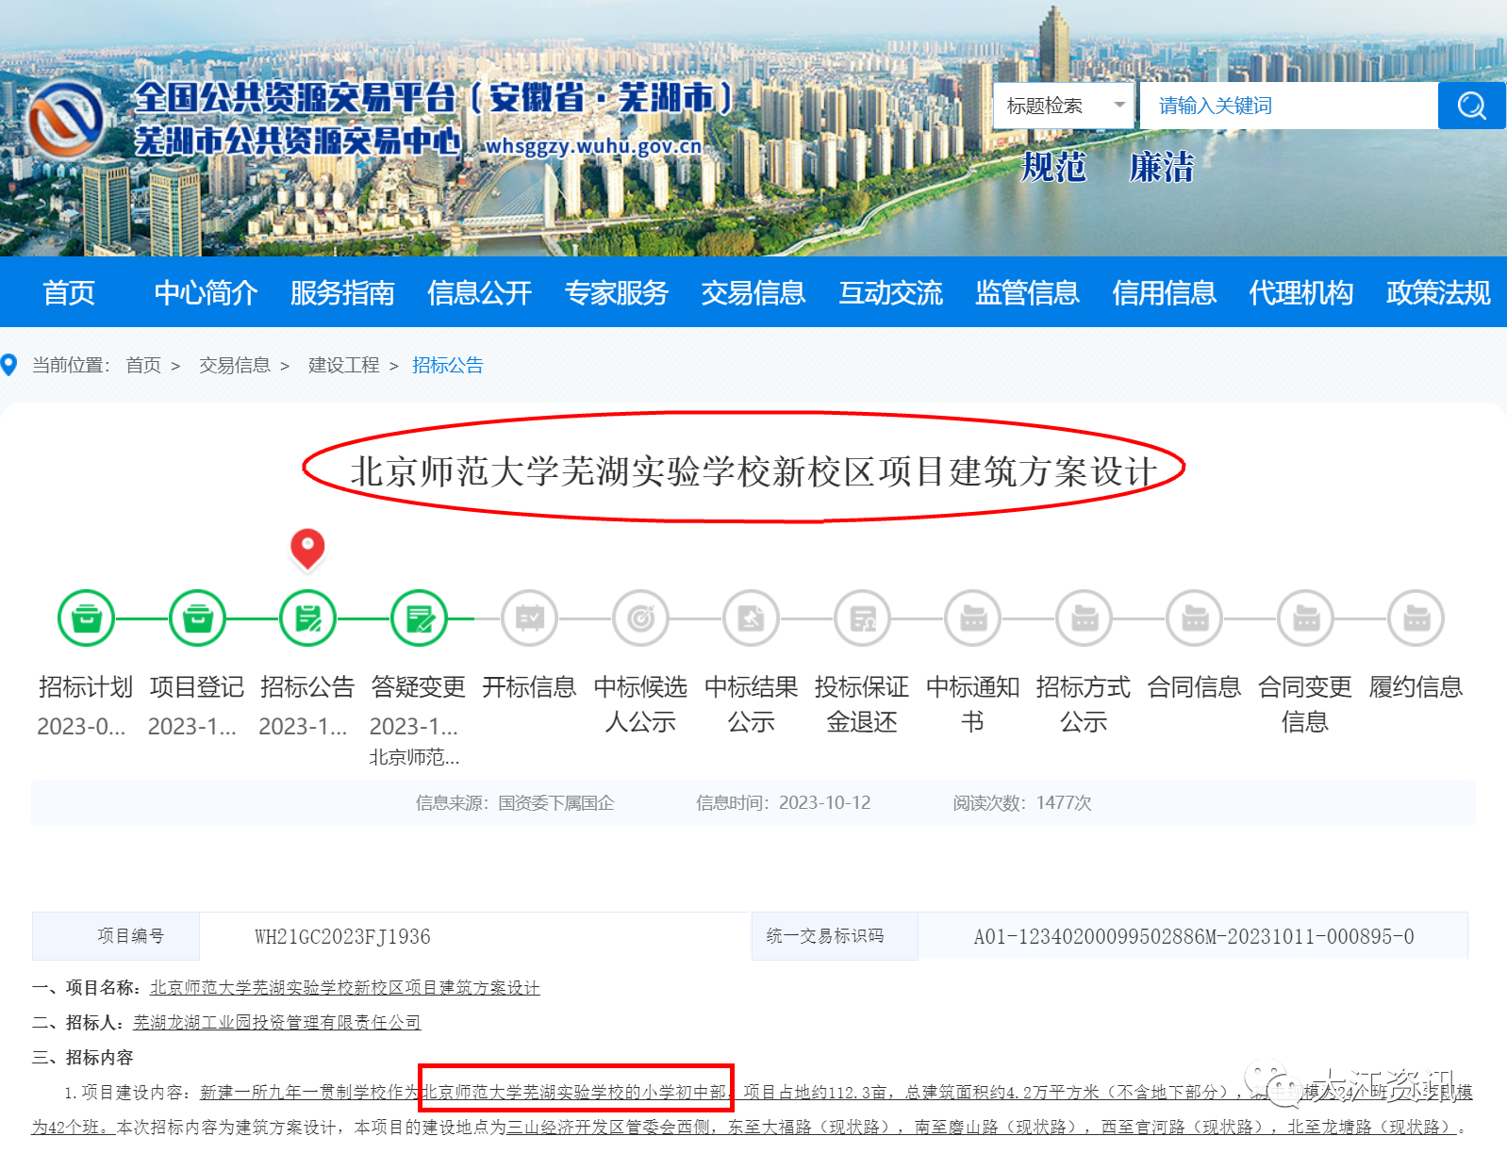Click the 信息时间 2023-10-12 text
This screenshot has width=1507, height=1153.
click(784, 802)
